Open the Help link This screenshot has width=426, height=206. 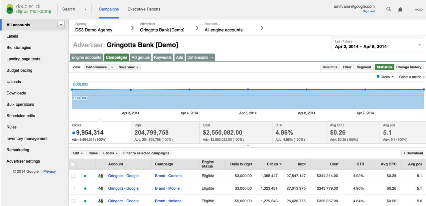pyautogui.click(x=418, y=10)
